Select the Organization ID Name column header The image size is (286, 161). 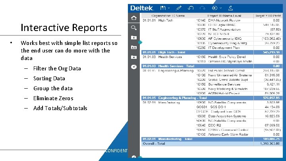tap(168, 16)
